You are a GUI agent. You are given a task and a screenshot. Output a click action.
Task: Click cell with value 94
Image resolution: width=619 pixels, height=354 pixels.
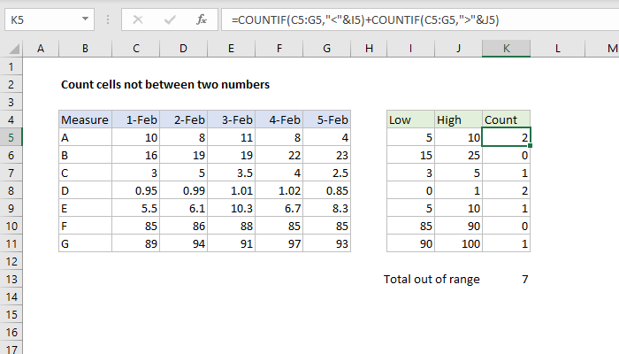pos(184,243)
